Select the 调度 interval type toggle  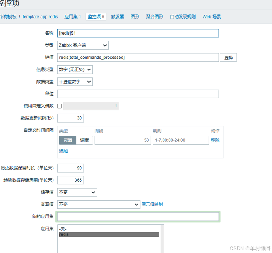(85, 140)
